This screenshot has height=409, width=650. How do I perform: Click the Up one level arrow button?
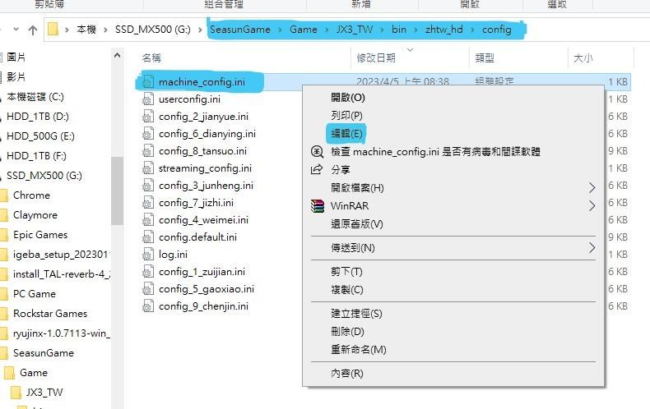tap(33, 30)
